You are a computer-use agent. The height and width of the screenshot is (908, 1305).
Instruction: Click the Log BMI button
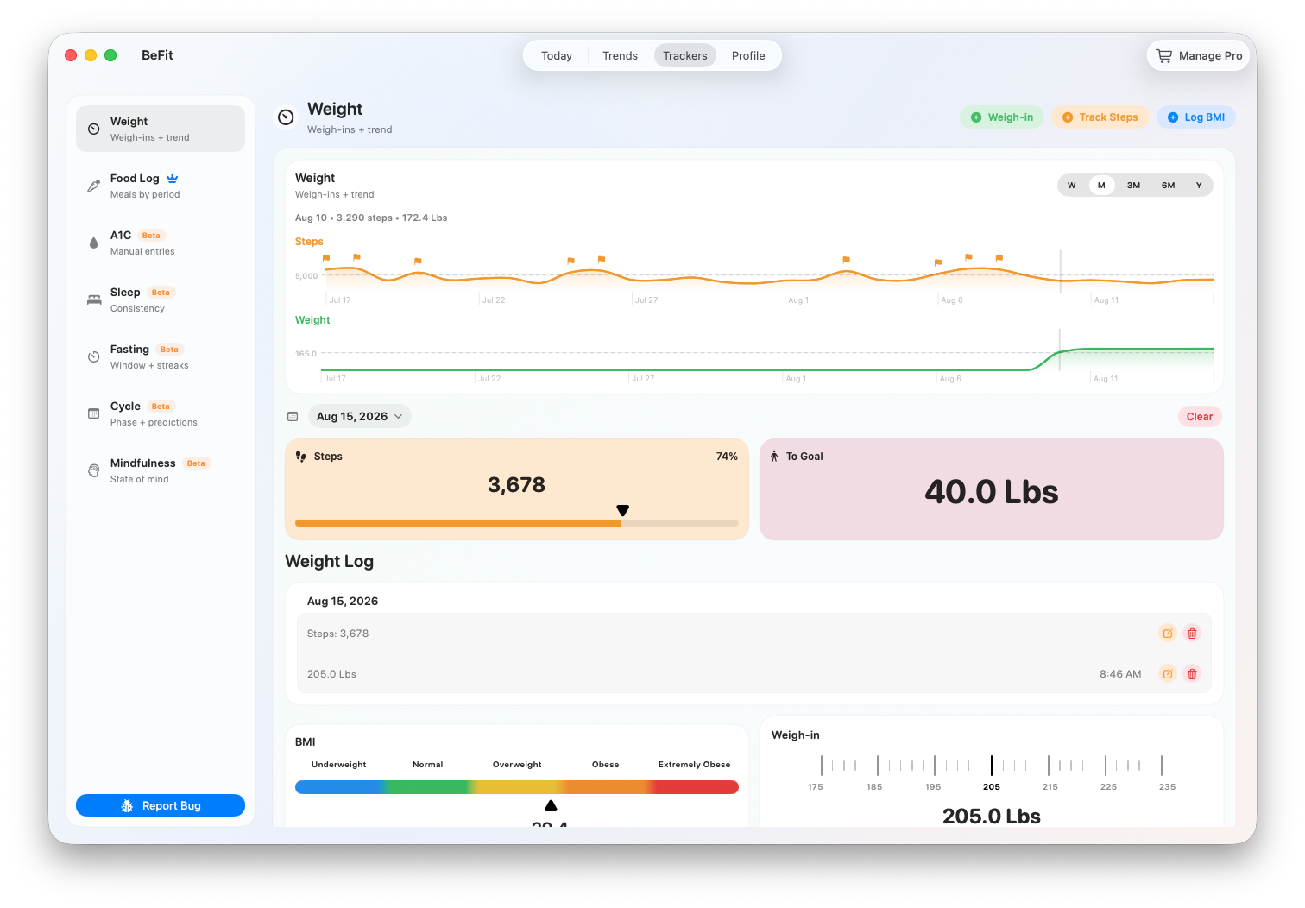point(1196,117)
